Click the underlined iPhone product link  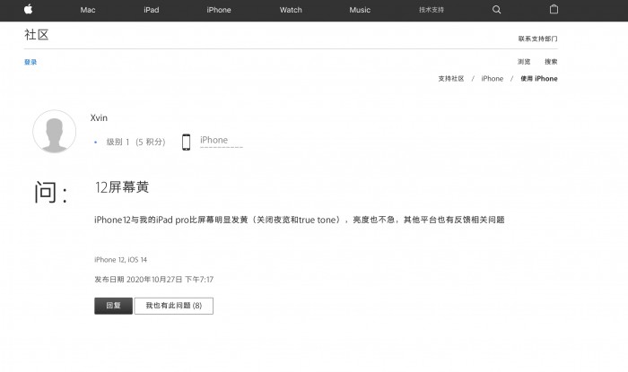[214, 140]
